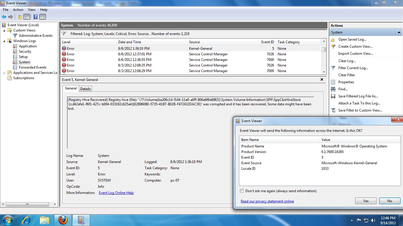Click the binoculars Find icon
This screenshot has width=403, height=226.
333,89
